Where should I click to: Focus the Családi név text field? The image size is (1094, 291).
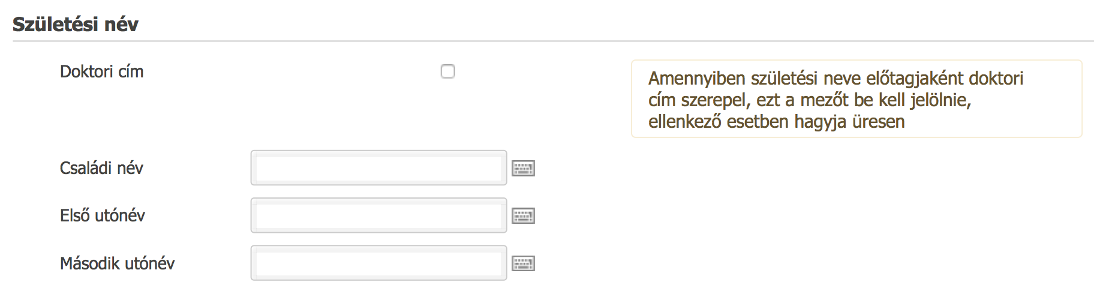pos(378,168)
